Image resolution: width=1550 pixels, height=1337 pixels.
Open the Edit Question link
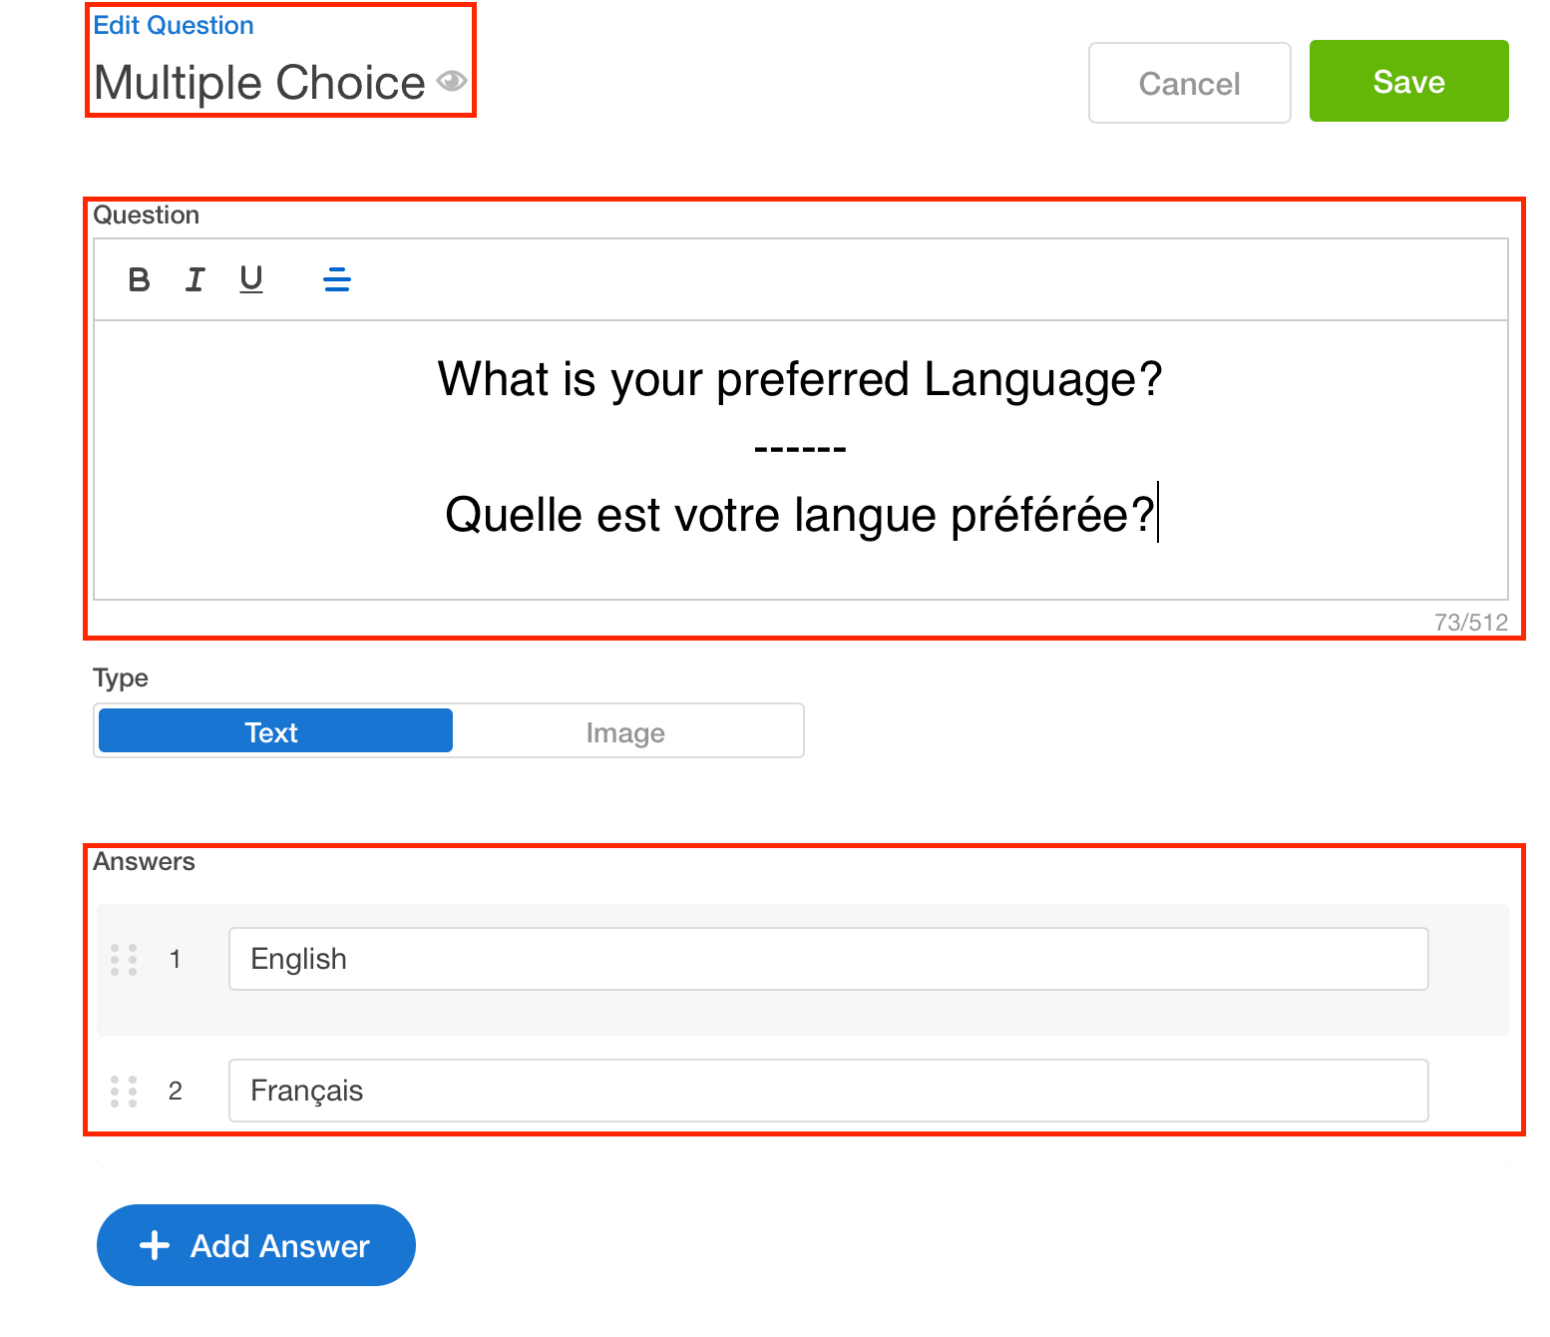(174, 25)
